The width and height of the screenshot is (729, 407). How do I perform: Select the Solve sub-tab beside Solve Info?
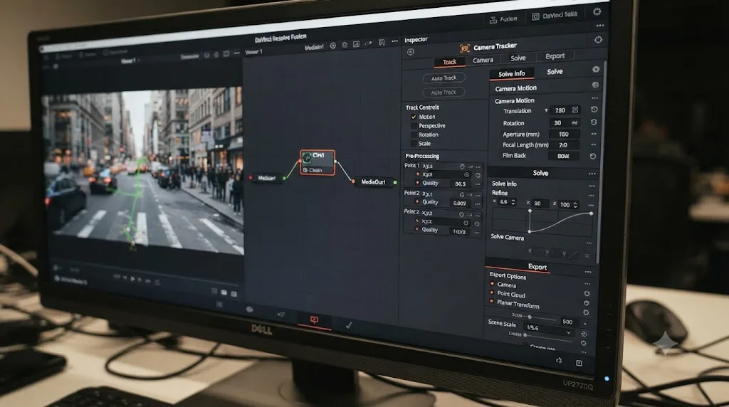point(555,72)
